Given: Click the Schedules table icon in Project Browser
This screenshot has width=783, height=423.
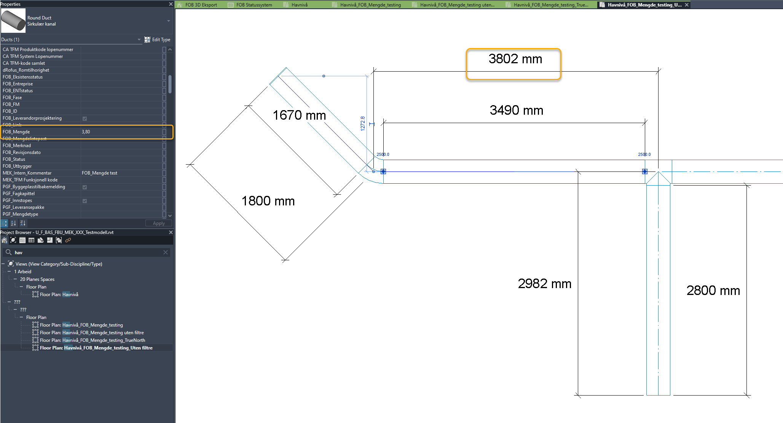Looking at the screenshot, I should (32, 240).
